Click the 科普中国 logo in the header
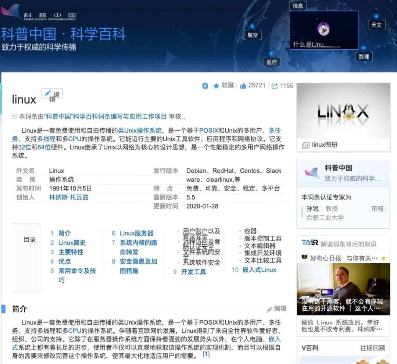The height and width of the screenshot is (364, 397). [x=38, y=13]
